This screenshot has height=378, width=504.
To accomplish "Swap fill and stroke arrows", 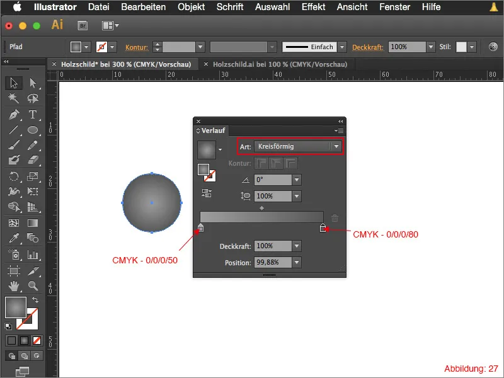I will click(35, 300).
